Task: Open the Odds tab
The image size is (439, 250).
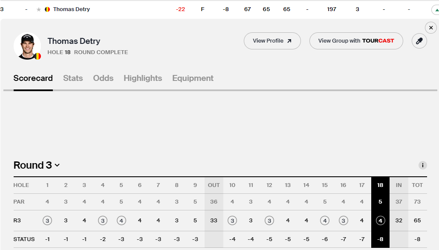Action: pos(103,78)
